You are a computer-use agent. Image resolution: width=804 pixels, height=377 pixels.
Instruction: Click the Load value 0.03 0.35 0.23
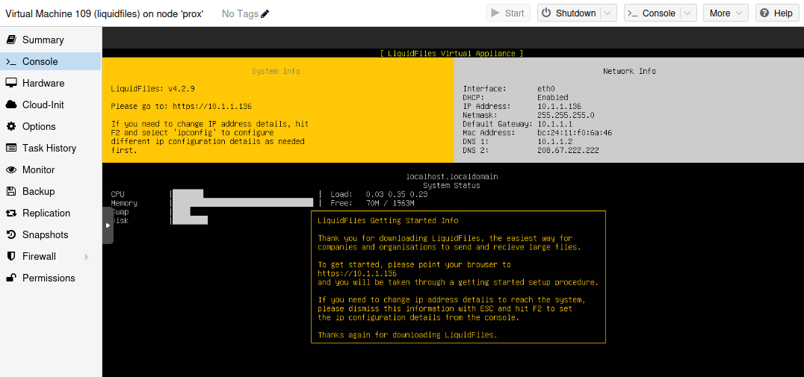click(397, 195)
